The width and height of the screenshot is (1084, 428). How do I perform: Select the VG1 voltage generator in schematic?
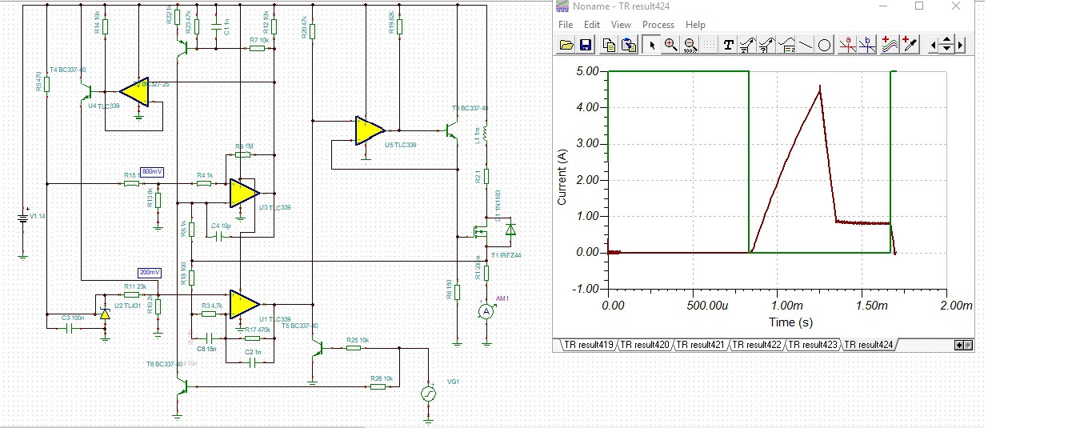coord(428,394)
